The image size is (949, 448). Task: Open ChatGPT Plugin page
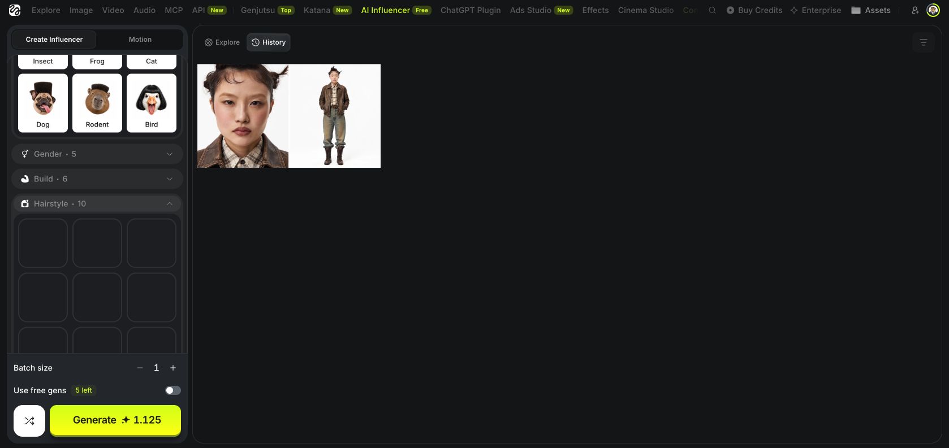coord(471,10)
